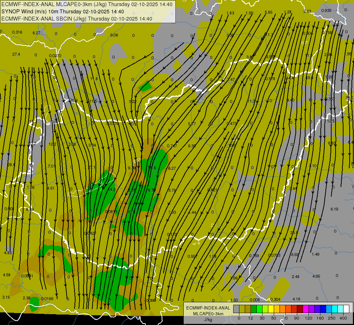
Task: Click the map value 4.58
Action: click(x=7, y=275)
